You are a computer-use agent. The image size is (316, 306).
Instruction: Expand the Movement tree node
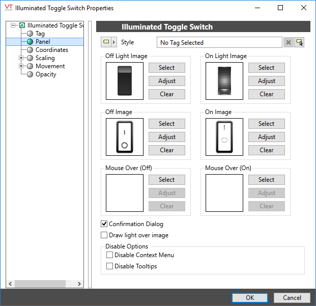pyautogui.click(x=21, y=66)
